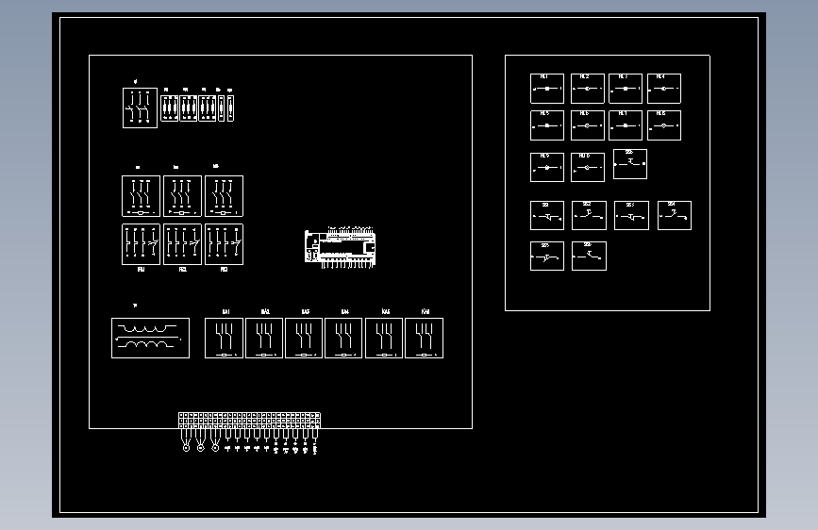Screen dimensions: 818x530
Task: Select the transformer coil symbol block
Action: pos(150,338)
